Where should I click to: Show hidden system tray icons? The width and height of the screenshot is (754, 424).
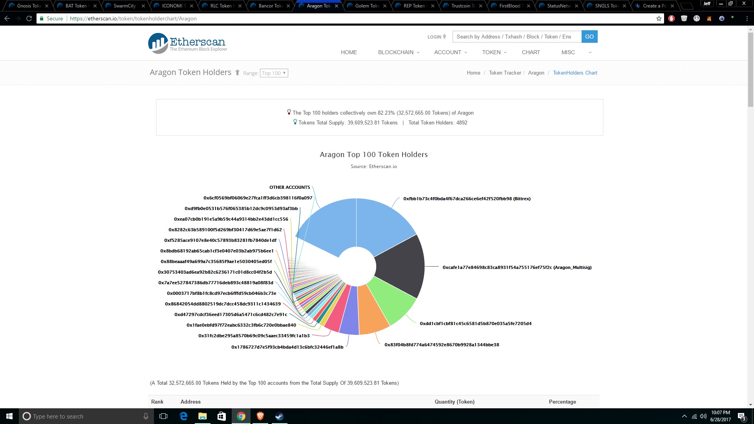coord(684,416)
